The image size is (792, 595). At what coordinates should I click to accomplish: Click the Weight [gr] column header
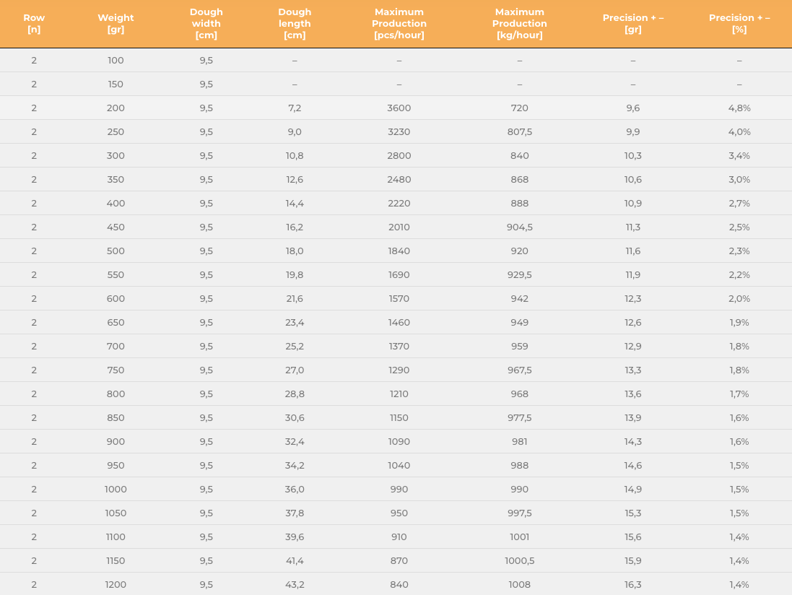point(116,23)
